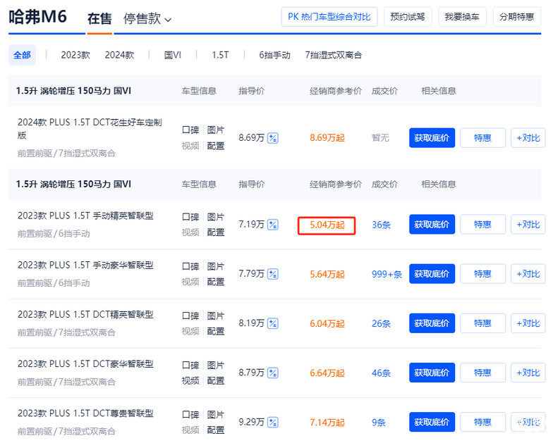Select the 全部 filter

click(x=22, y=55)
